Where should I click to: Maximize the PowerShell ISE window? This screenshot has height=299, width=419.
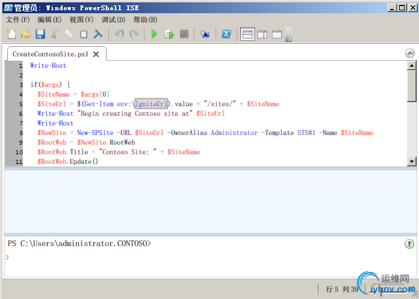pos(402,8)
